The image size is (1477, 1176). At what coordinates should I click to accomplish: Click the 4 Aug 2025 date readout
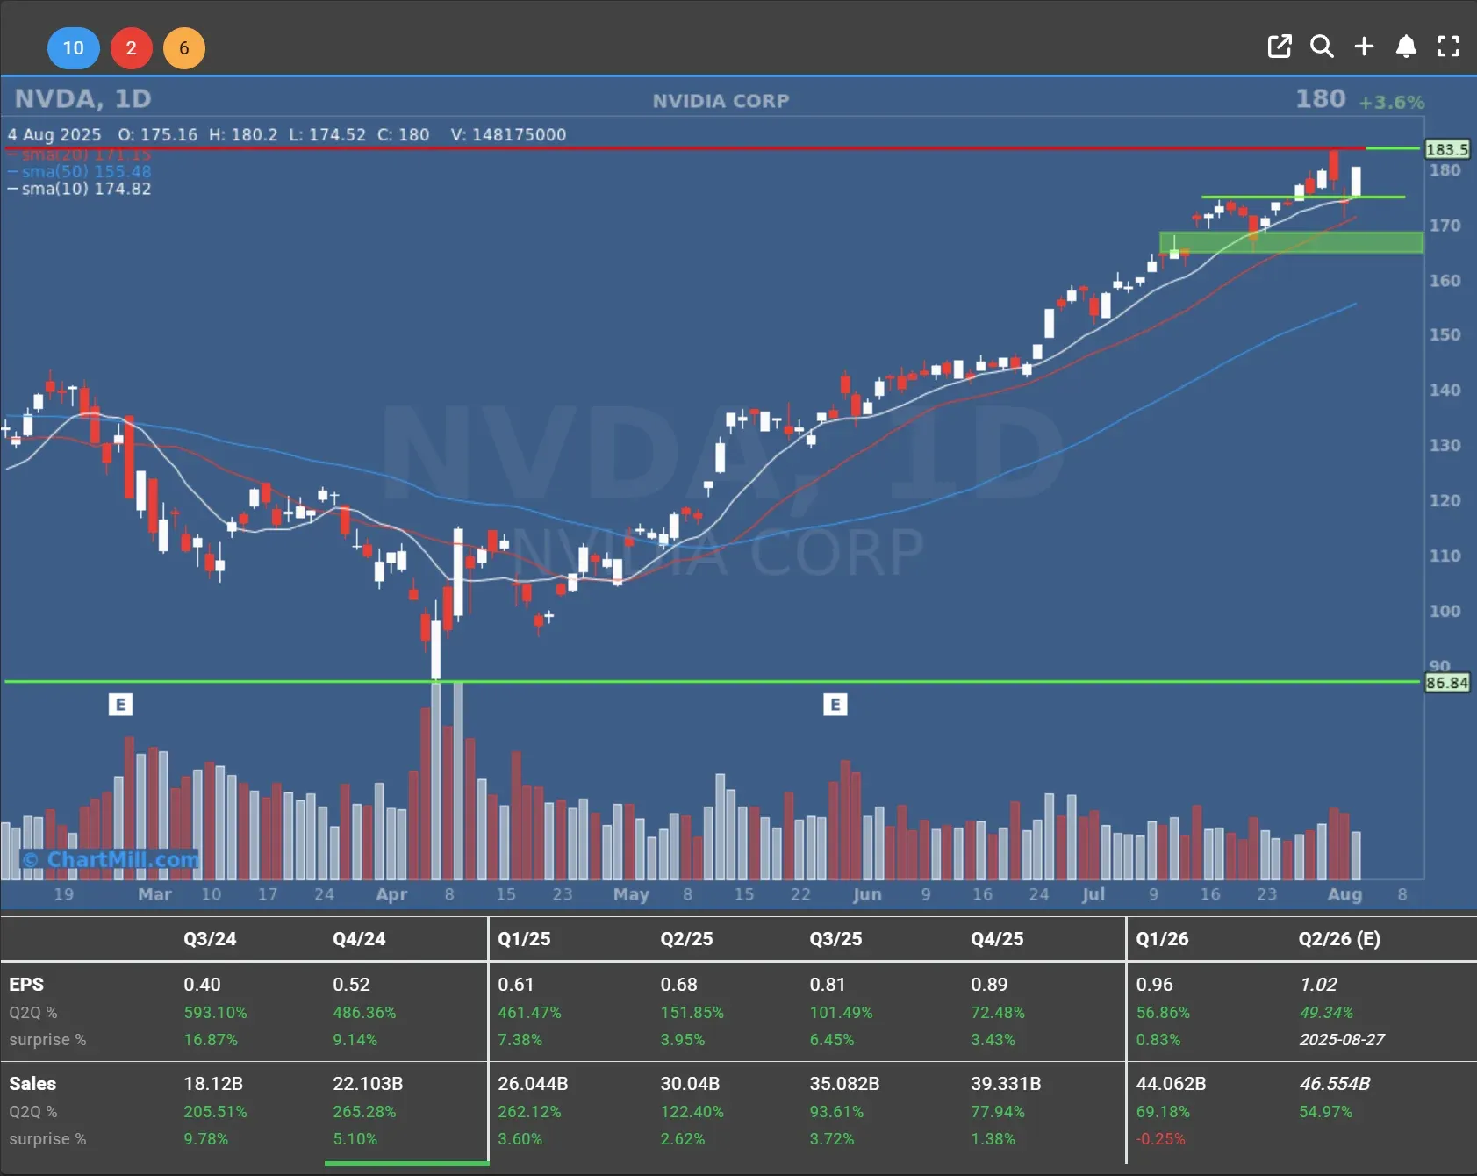pyautogui.click(x=54, y=134)
